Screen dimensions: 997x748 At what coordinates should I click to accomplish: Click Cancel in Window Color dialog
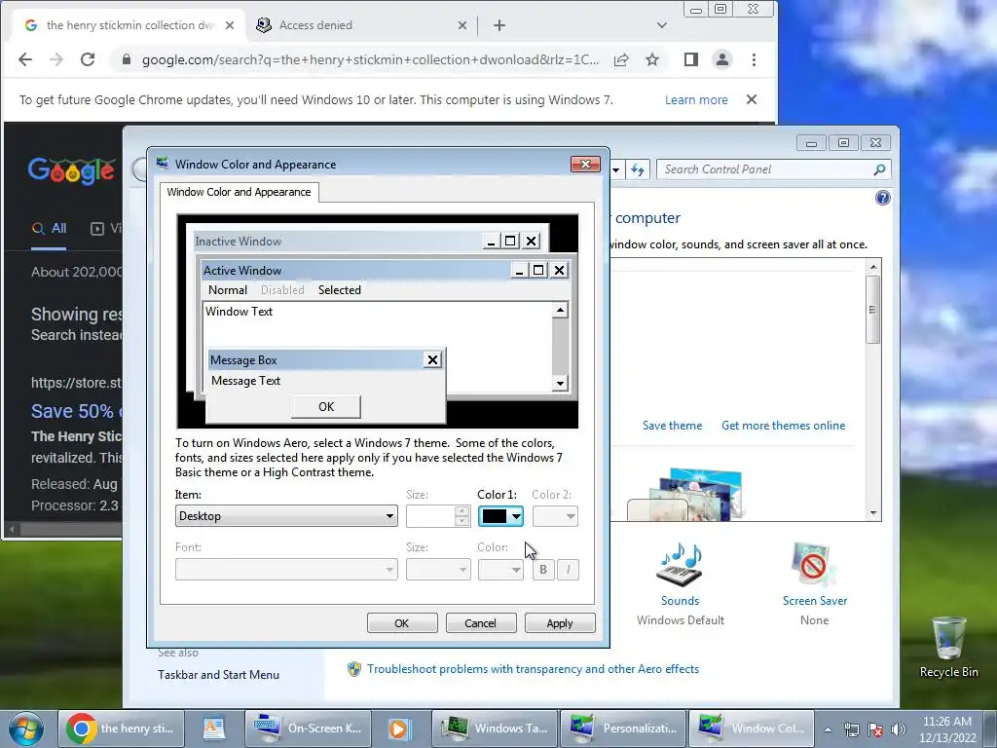[481, 623]
